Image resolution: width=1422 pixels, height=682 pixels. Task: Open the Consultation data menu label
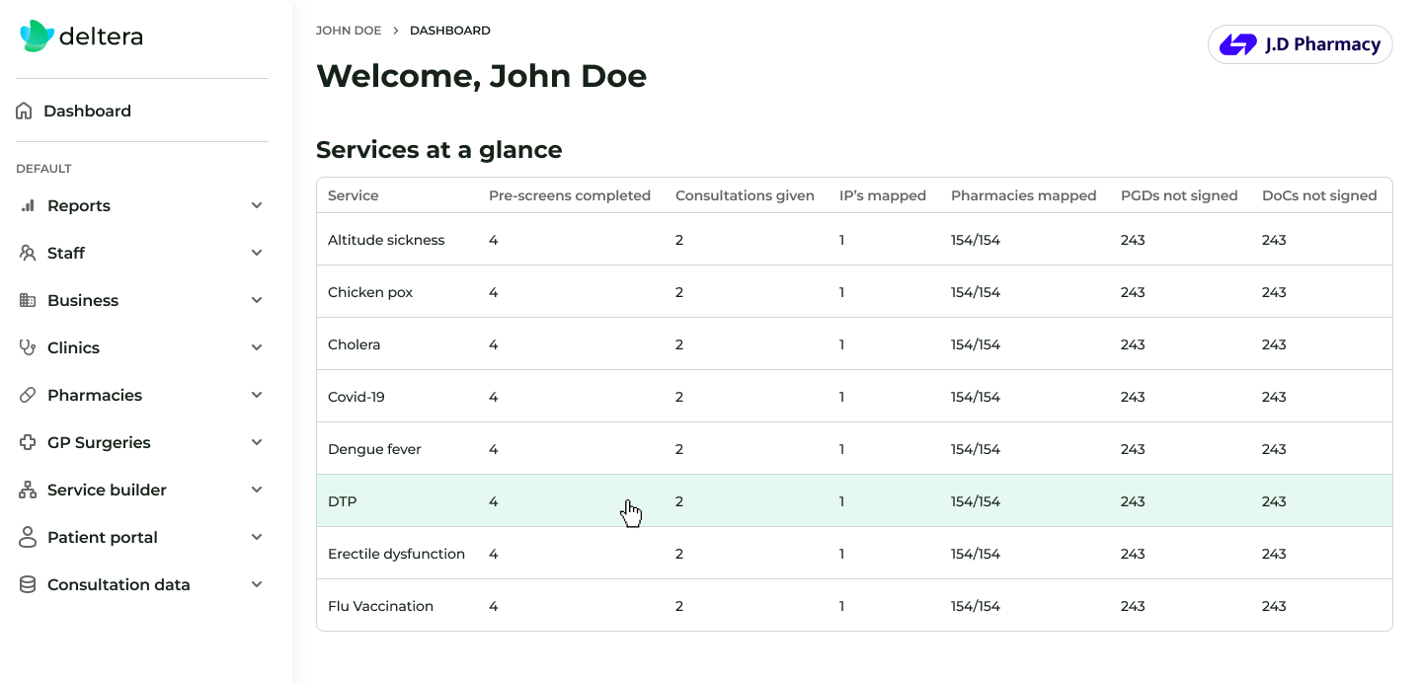(x=118, y=584)
